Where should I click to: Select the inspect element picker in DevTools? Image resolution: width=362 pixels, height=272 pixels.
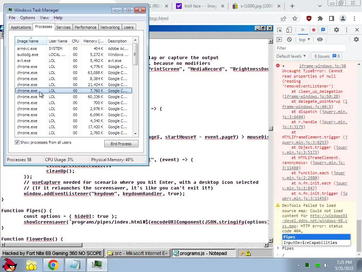tap(280, 30)
